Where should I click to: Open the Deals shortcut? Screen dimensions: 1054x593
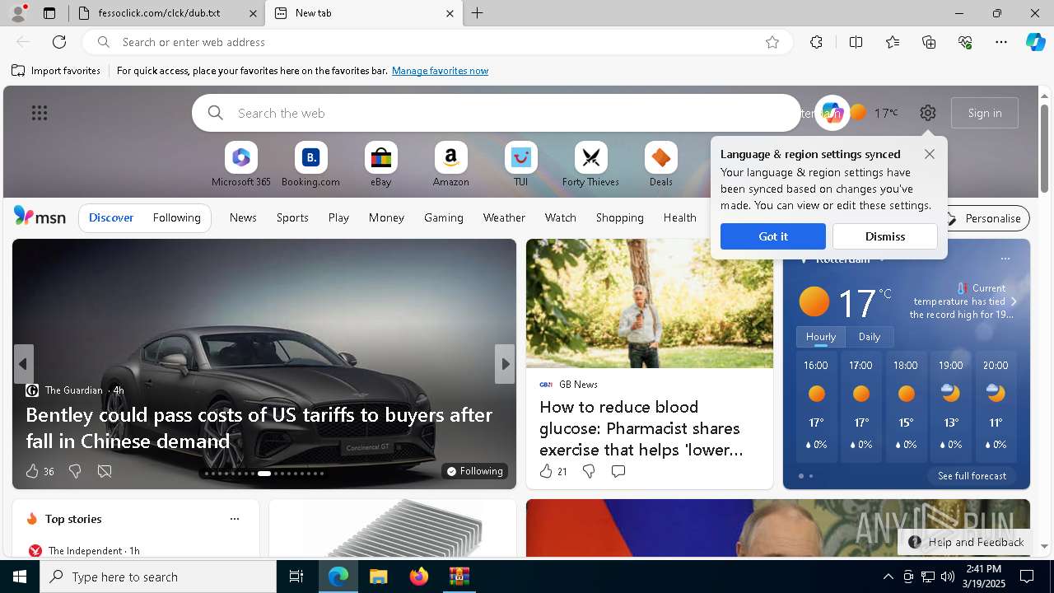coord(660,165)
